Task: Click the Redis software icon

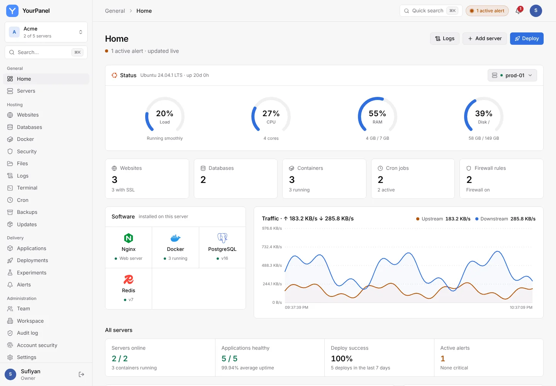Action: point(129,279)
